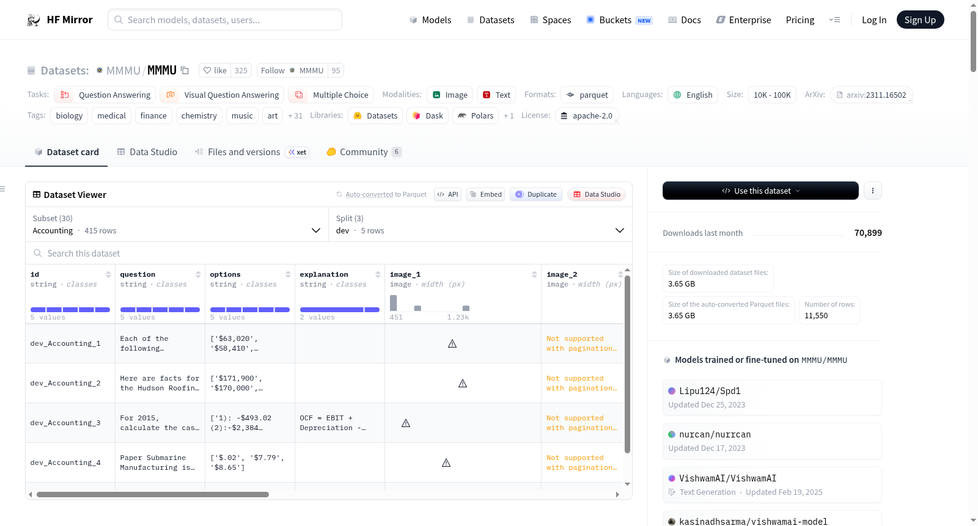Image resolution: width=978 pixels, height=526 pixels.
Task: Sort by the image_1 column sort arrows
Action: pos(534,274)
